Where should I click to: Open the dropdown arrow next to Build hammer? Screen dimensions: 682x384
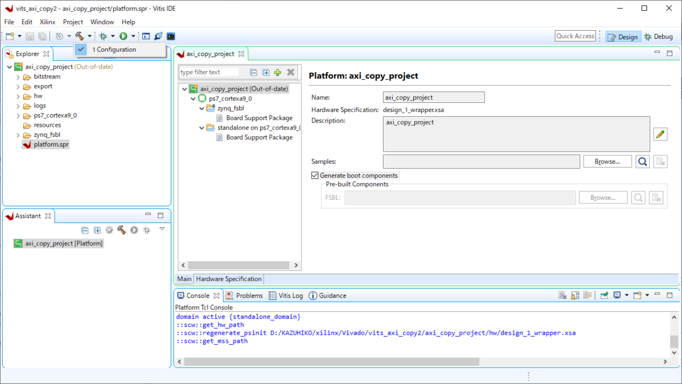pyautogui.click(x=89, y=36)
